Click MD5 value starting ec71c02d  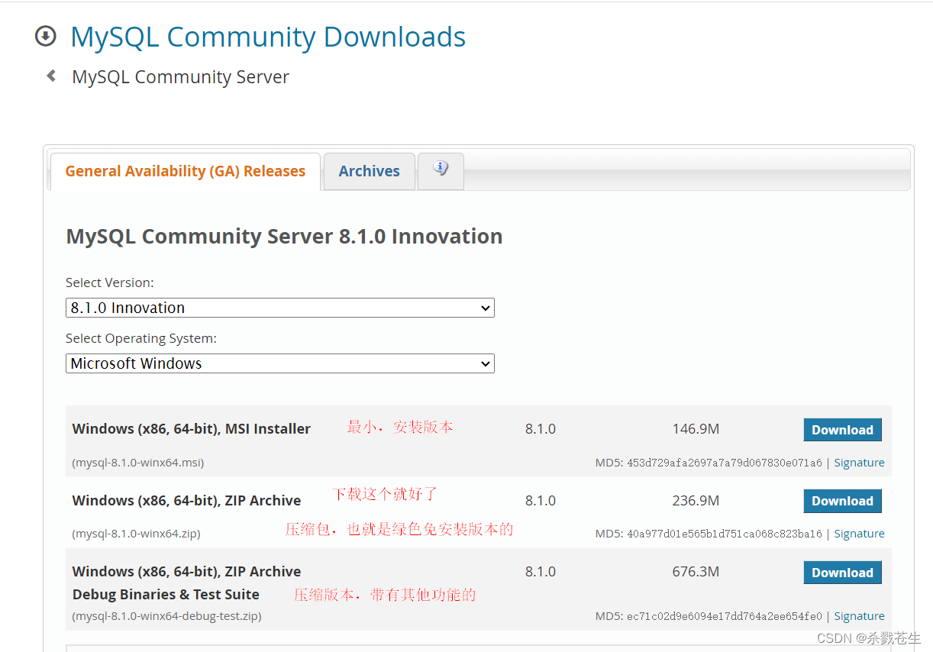725,616
